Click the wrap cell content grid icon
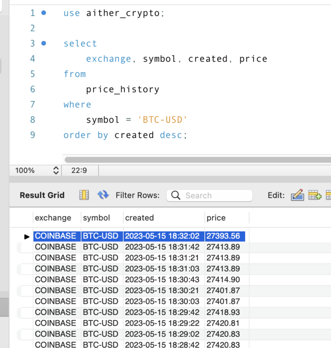The height and width of the screenshot is (348, 331). [84, 195]
